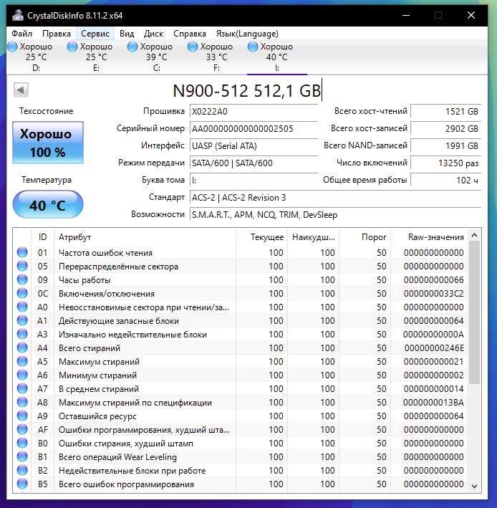Click the interface field UASP (Serial ATA)
Image resolution: width=497 pixels, height=508 pixels.
(x=254, y=145)
